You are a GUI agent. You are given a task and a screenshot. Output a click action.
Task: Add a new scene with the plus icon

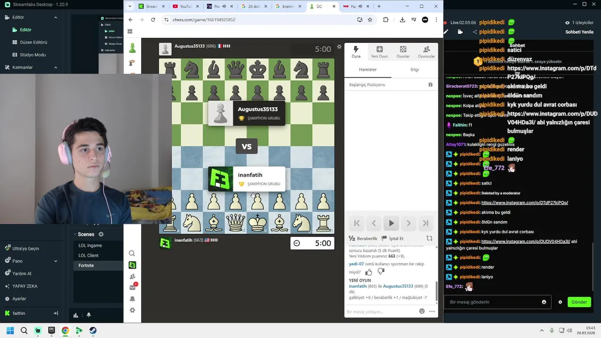(101, 234)
